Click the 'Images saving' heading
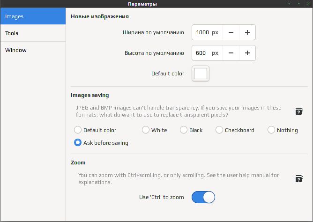 pos(90,95)
